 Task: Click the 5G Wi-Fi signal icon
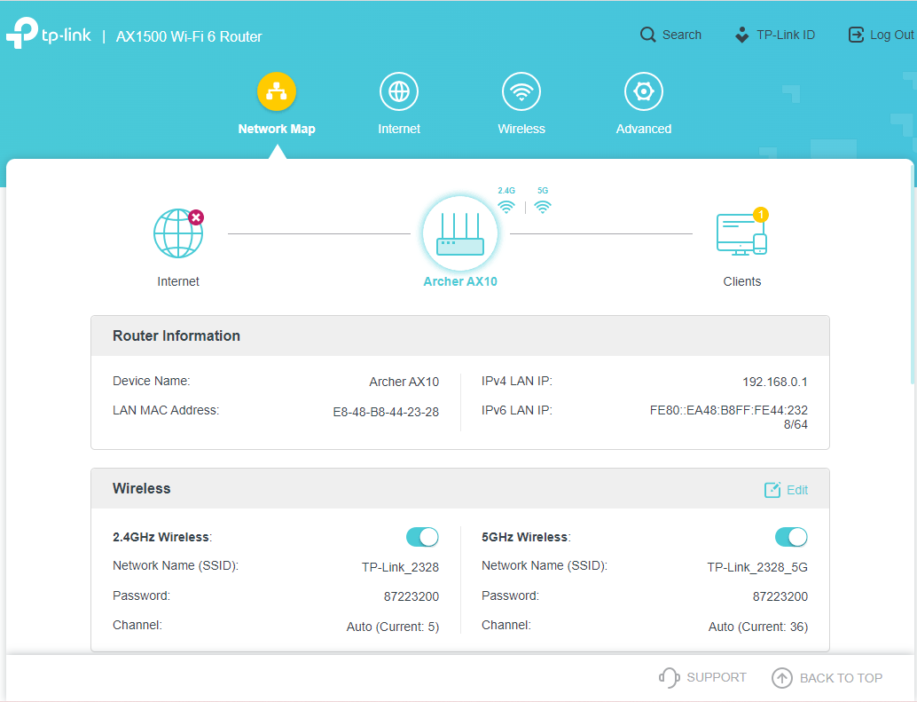point(543,207)
